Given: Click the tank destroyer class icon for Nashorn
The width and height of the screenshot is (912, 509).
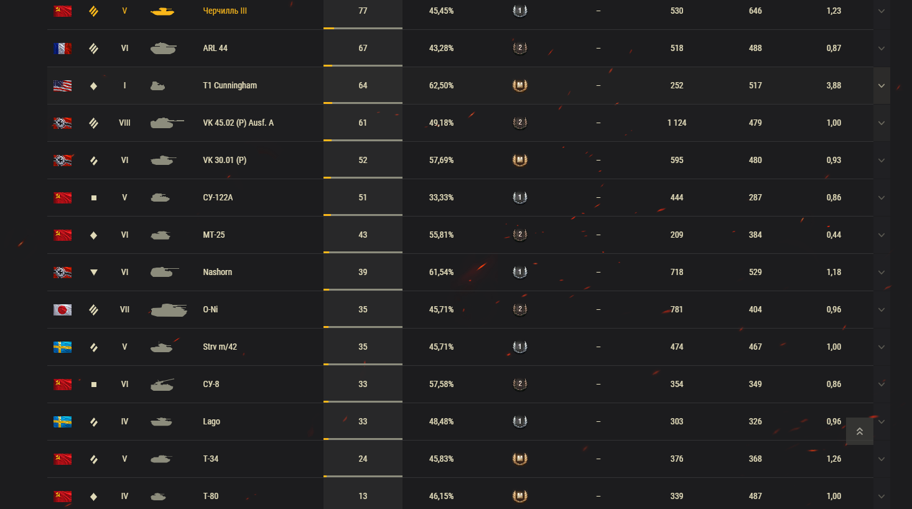Looking at the screenshot, I should click(94, 272).
